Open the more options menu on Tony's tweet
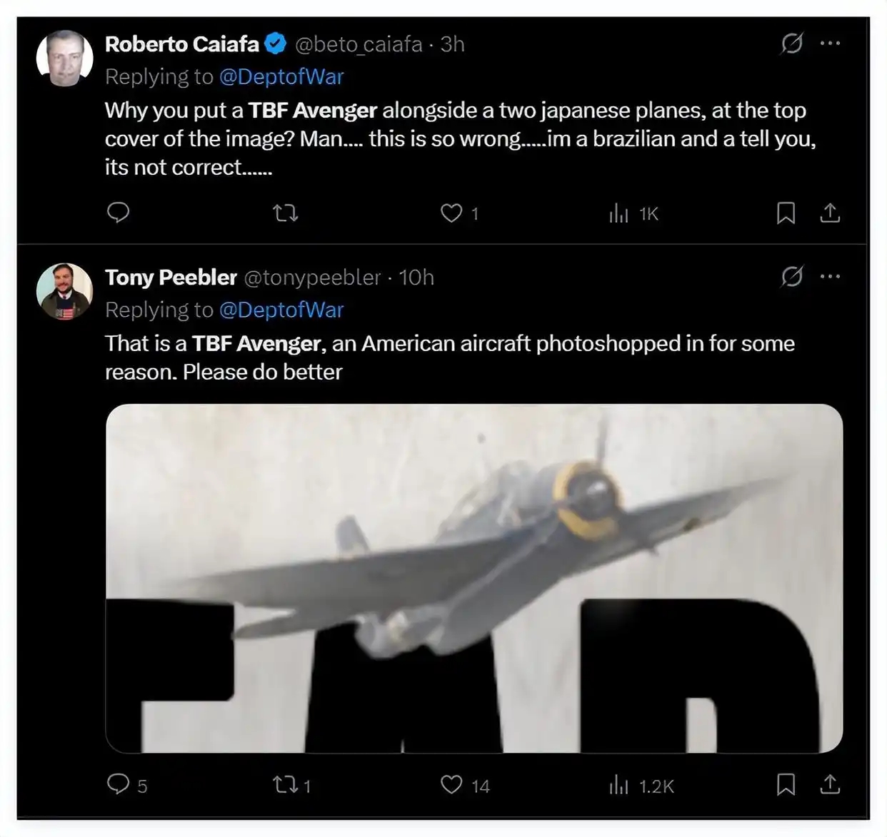 pos(829,275)
